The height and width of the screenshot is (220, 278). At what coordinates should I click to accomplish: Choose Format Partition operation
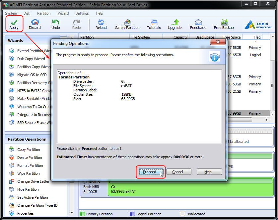[x=26, y=165]
